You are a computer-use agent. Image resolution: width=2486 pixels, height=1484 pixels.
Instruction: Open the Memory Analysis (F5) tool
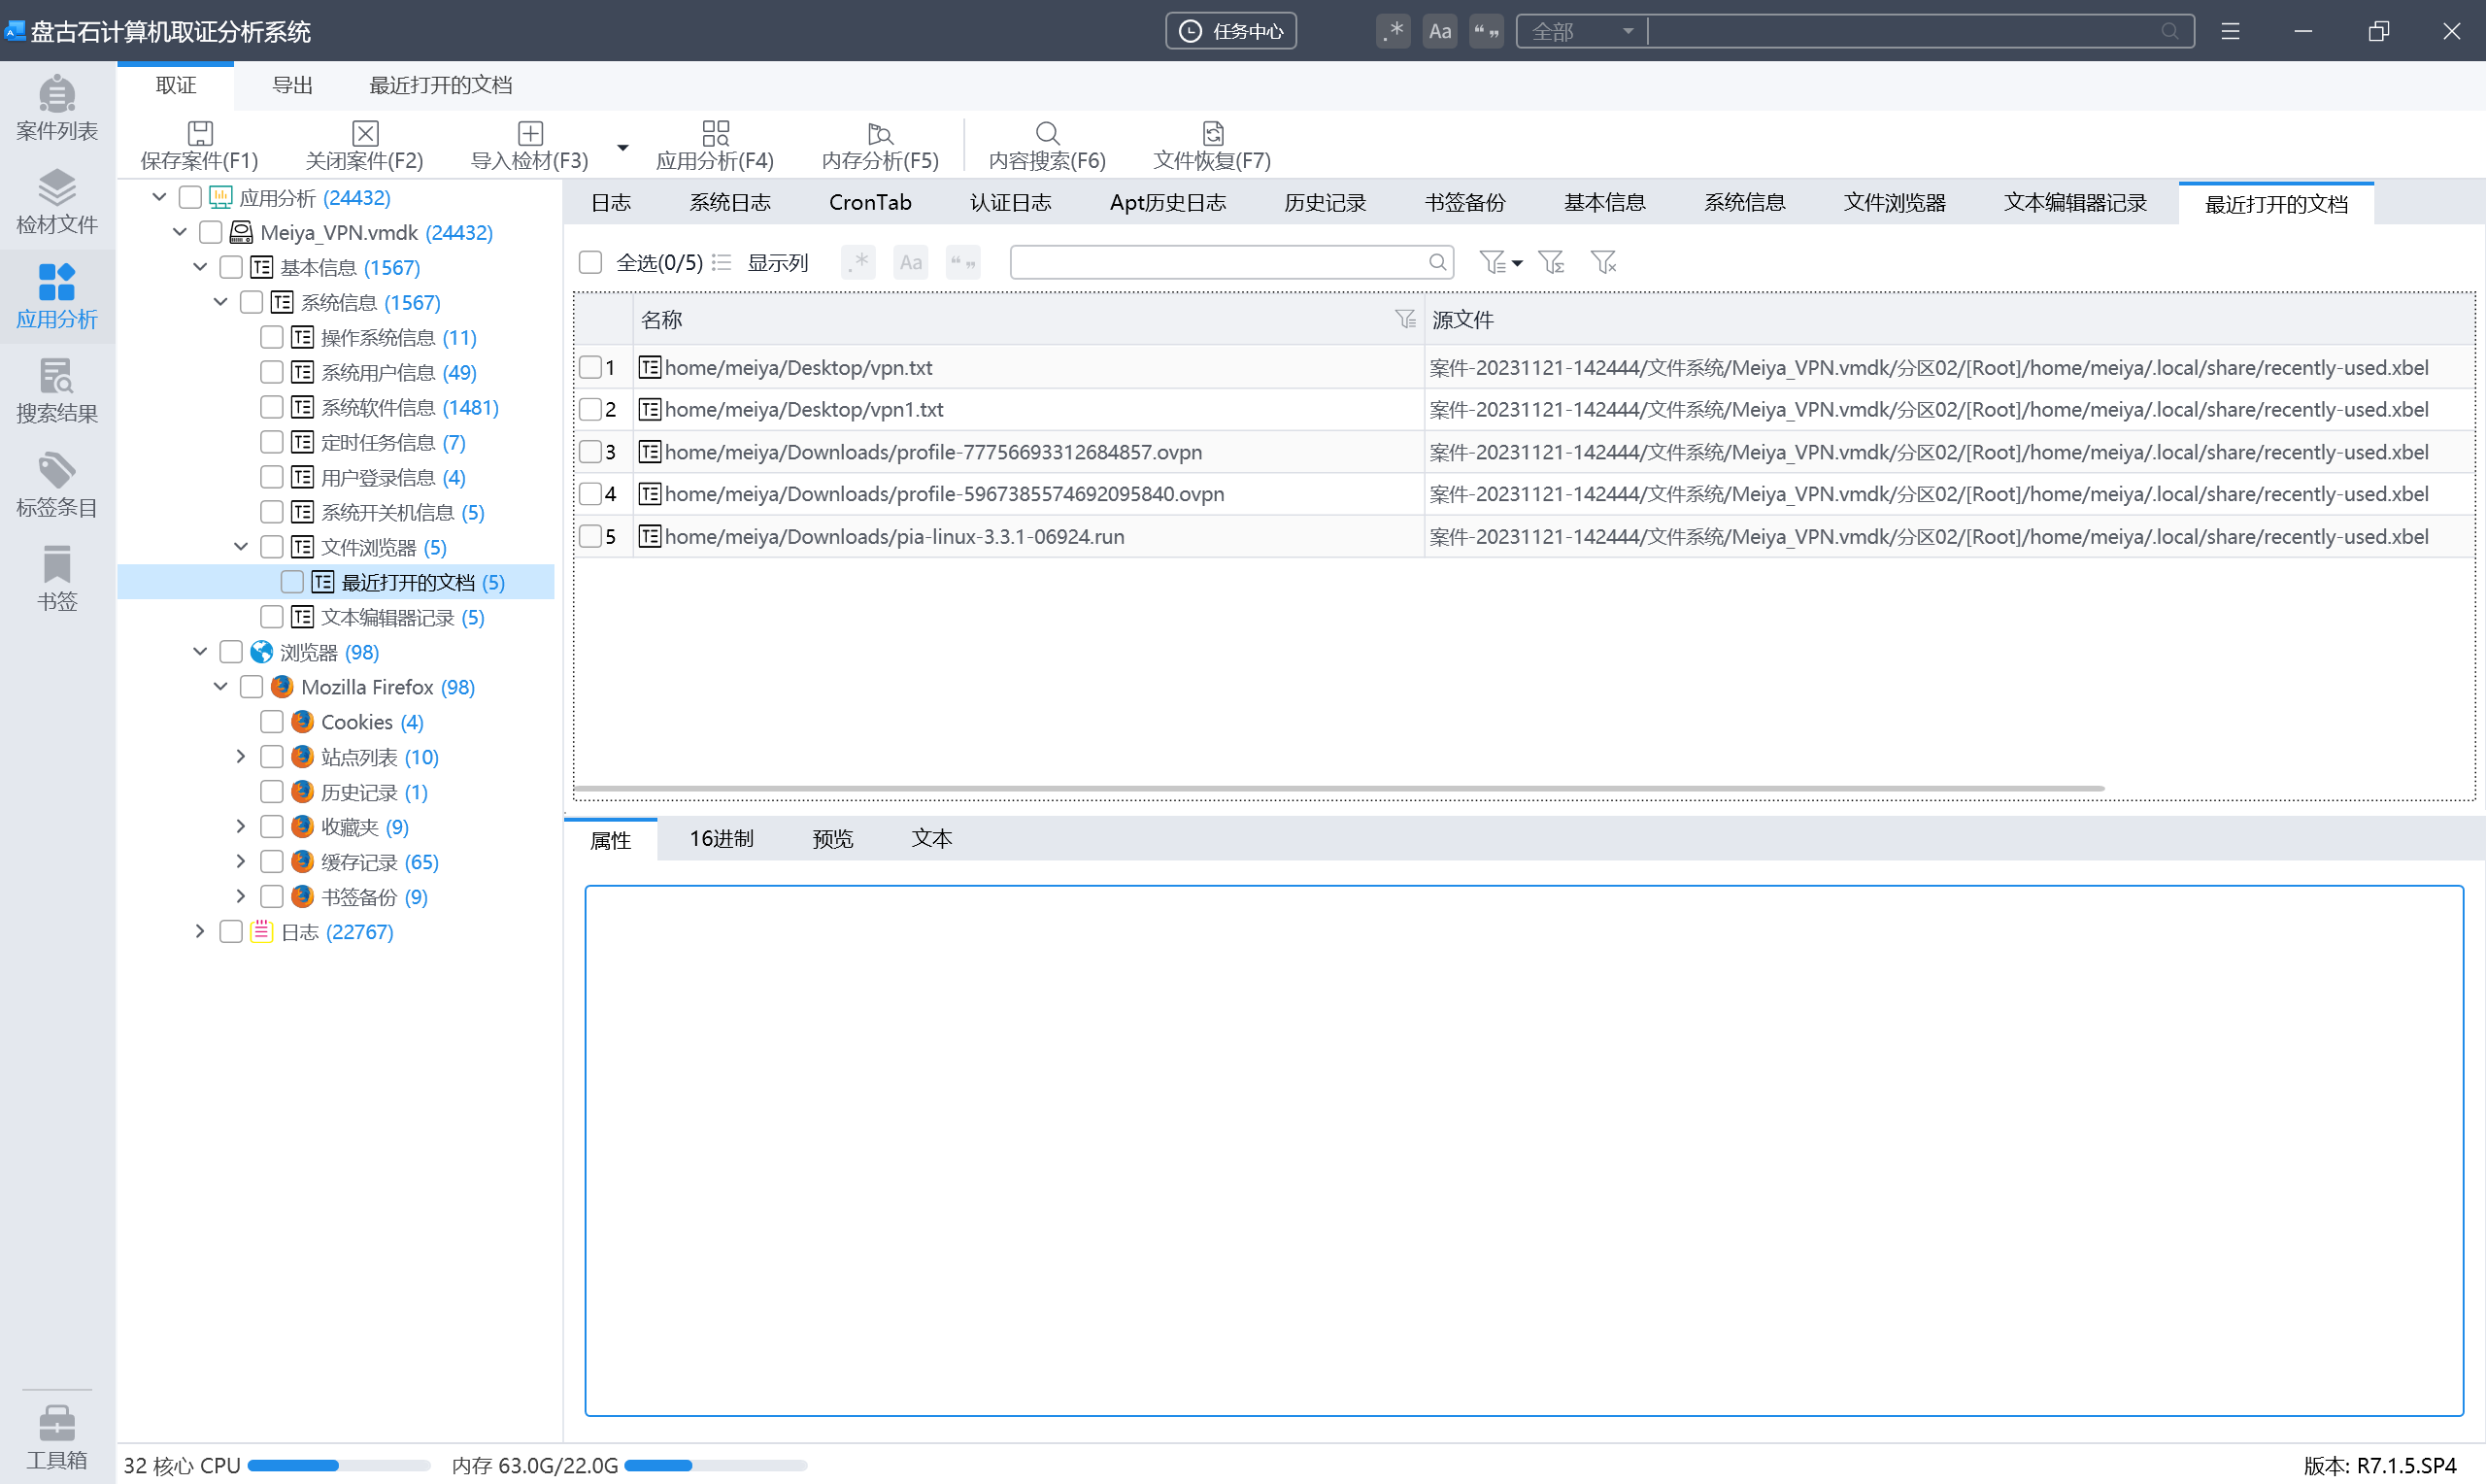[880, 134]
